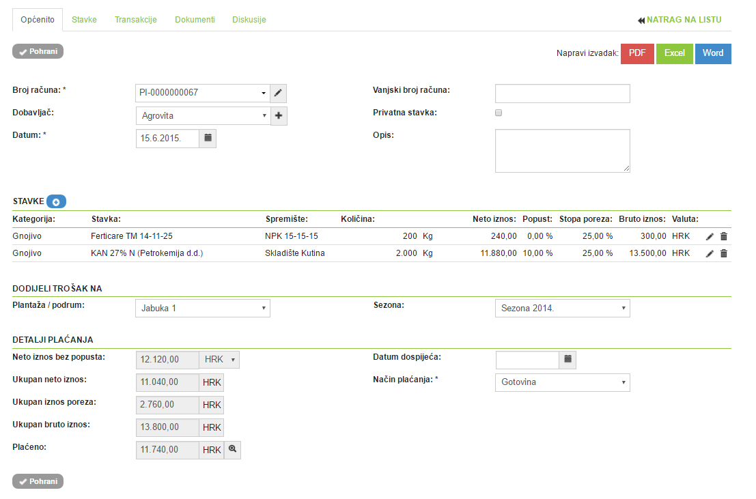Open calendar picker for Datum field
Screen dimensions: 756x499
(208, 138)
